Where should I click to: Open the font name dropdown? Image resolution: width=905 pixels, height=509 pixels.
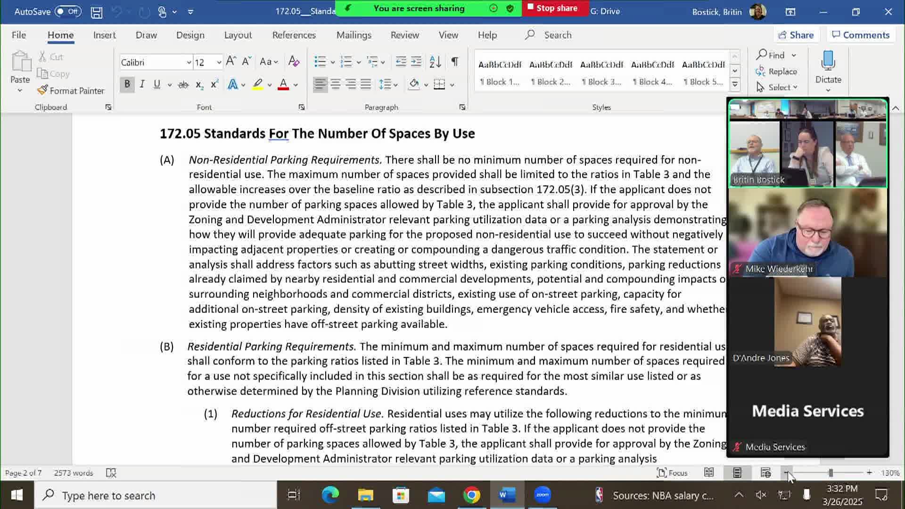189,62
